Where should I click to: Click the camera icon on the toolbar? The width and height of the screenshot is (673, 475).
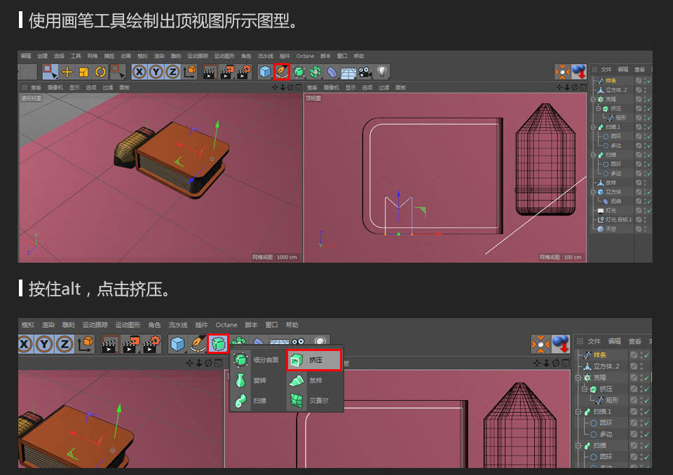(364, 71)
